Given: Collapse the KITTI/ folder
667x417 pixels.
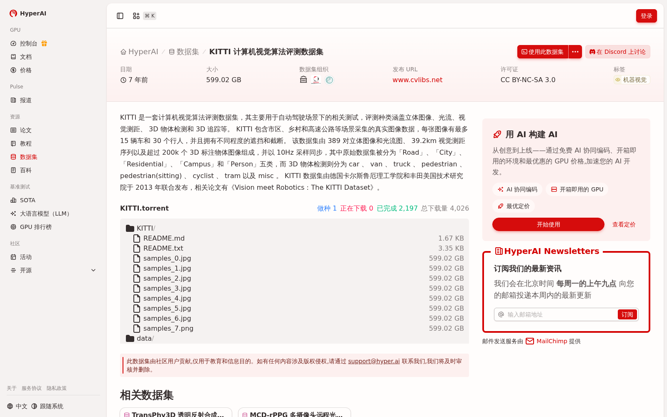Looking at the screenshot, I should coord(140,228).
